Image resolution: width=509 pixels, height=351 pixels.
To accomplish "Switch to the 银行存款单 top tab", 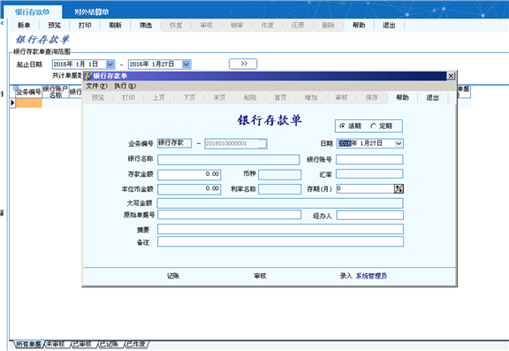I will 33,12.
